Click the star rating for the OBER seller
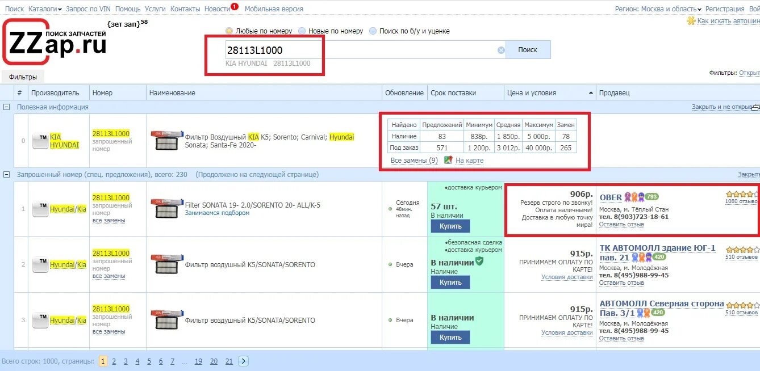This screenshot has height=371, width=760. 742,194
